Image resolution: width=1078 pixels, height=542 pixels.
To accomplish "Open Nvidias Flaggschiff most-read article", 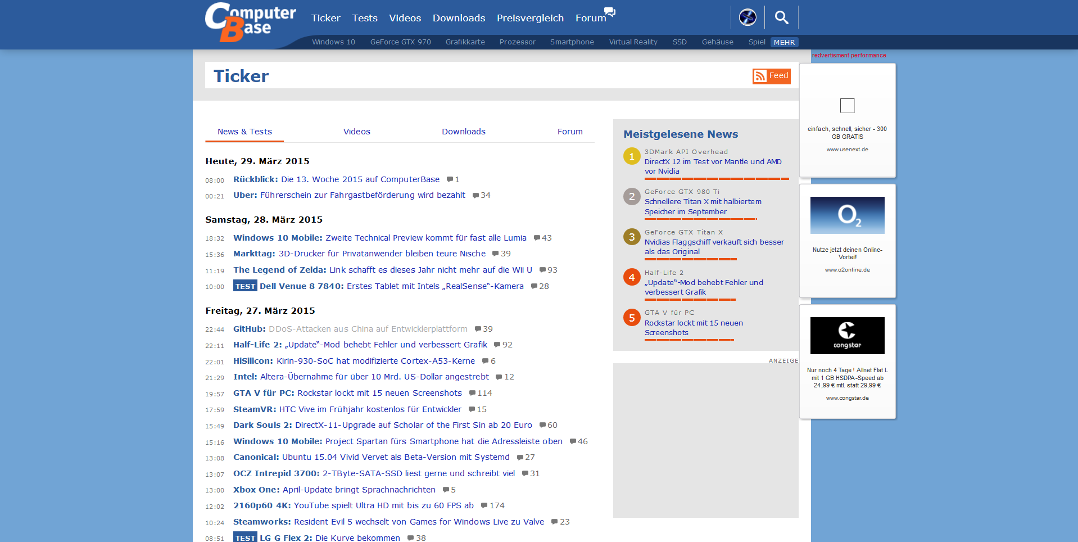I will pyautogui.click(x=714, y=247).
